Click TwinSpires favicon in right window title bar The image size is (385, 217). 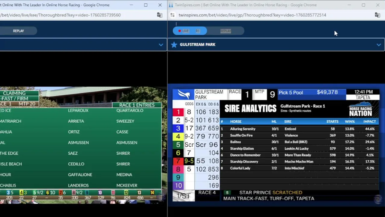click(x=171, y=5)
